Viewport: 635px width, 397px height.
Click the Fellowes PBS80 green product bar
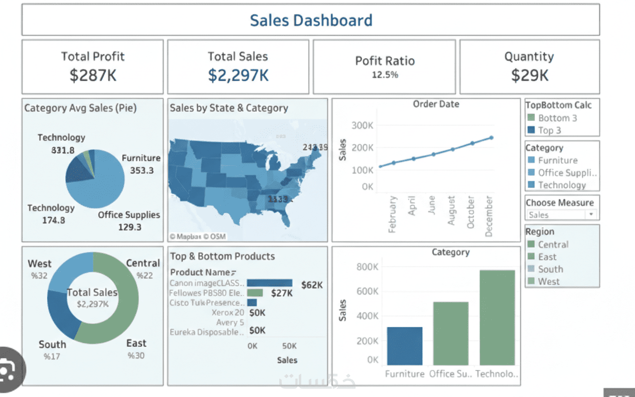click(x=254, y=293)
